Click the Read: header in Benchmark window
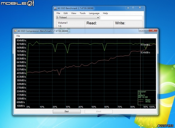 pos(92,23)
